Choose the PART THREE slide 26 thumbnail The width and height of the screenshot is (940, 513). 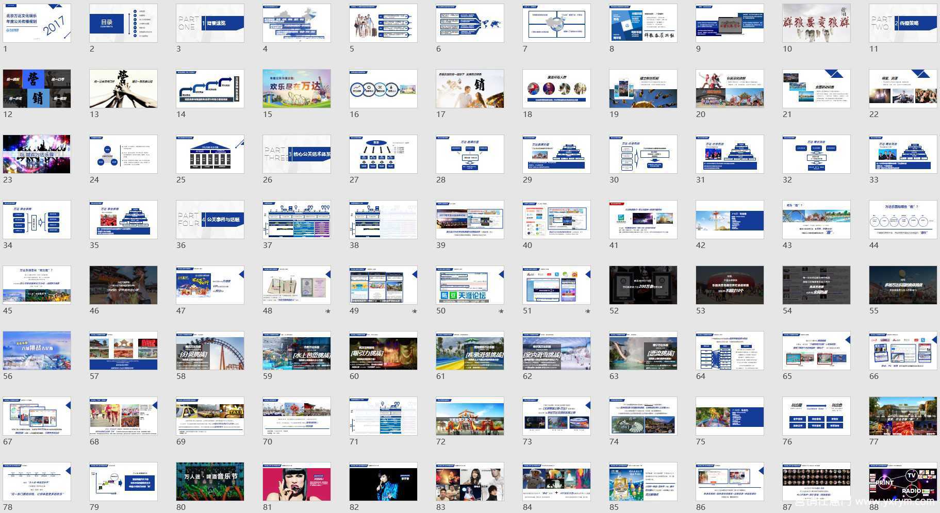(x=297, y=154)
